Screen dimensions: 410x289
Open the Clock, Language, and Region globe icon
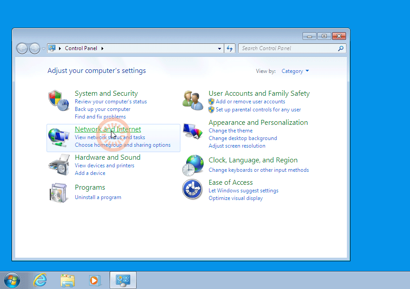pos(193,165)
